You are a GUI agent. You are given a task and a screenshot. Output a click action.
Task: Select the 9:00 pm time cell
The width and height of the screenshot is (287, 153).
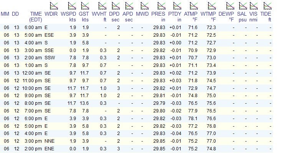[x=33, y=96]
